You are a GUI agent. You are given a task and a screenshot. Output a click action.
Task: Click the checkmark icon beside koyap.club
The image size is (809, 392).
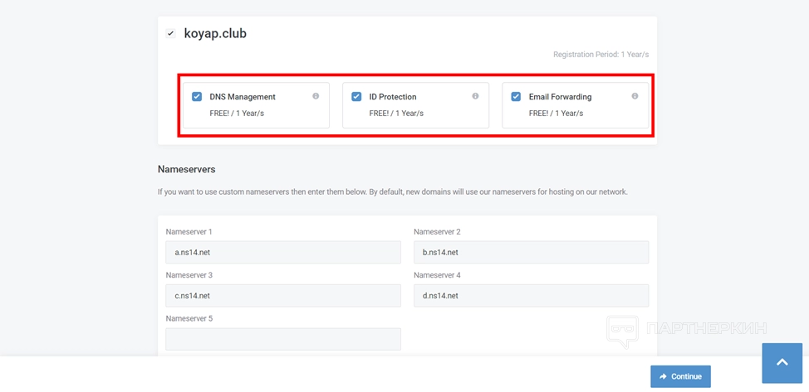(170, 34)
